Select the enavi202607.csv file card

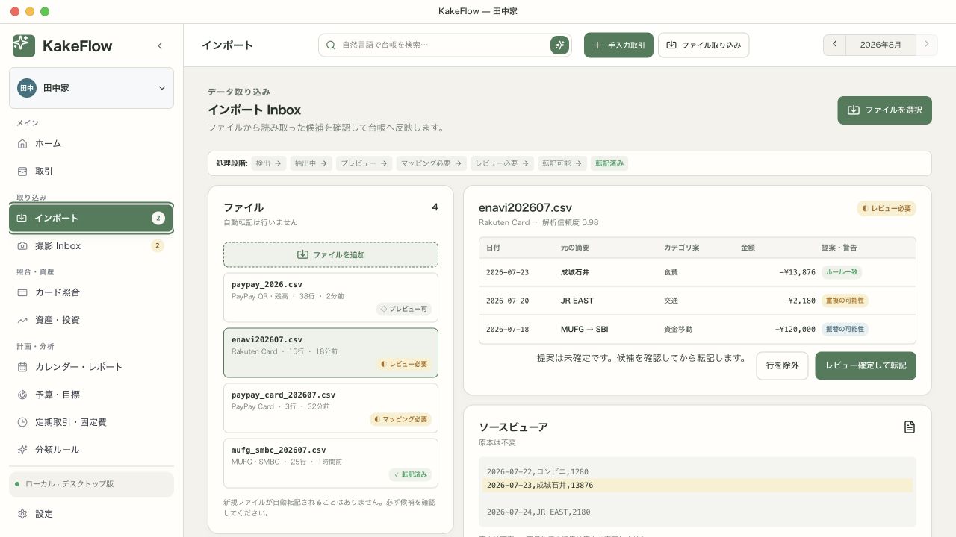pos(331,353)
